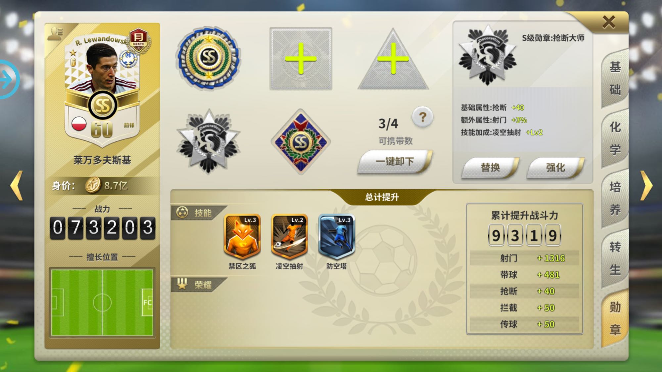Open the player list icon on card
Viewport: 662px width, 372px height.
click(x=55, y=33)
